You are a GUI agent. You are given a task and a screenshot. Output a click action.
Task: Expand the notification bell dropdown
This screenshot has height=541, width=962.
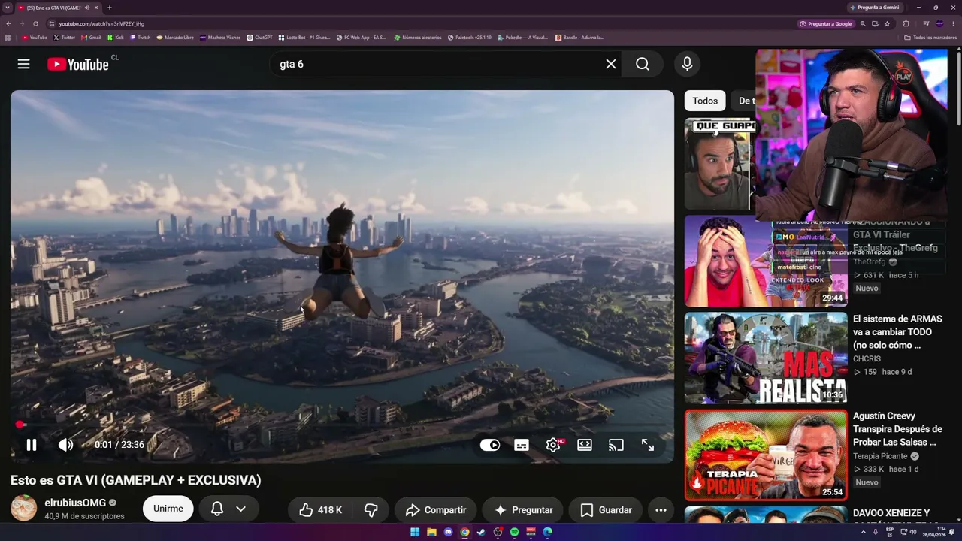click(228, 509)
